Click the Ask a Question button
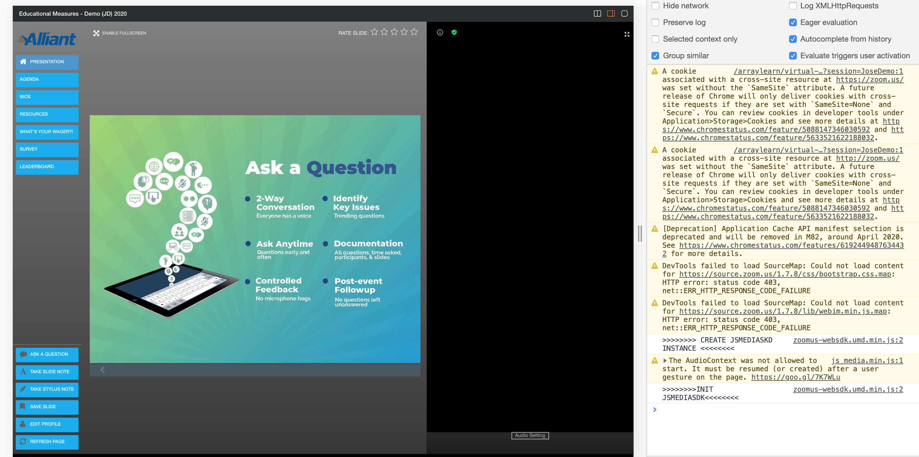Viewport: 919px width, 457px height. point(47,354)
